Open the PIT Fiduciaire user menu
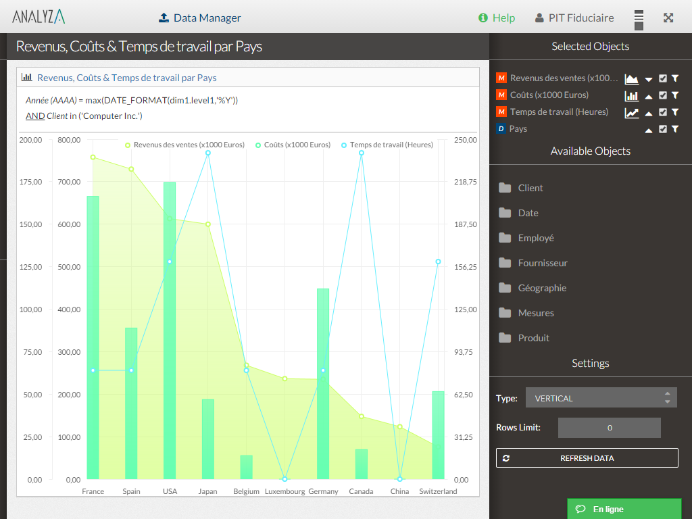The image size is (692, 519). (574, 18)
